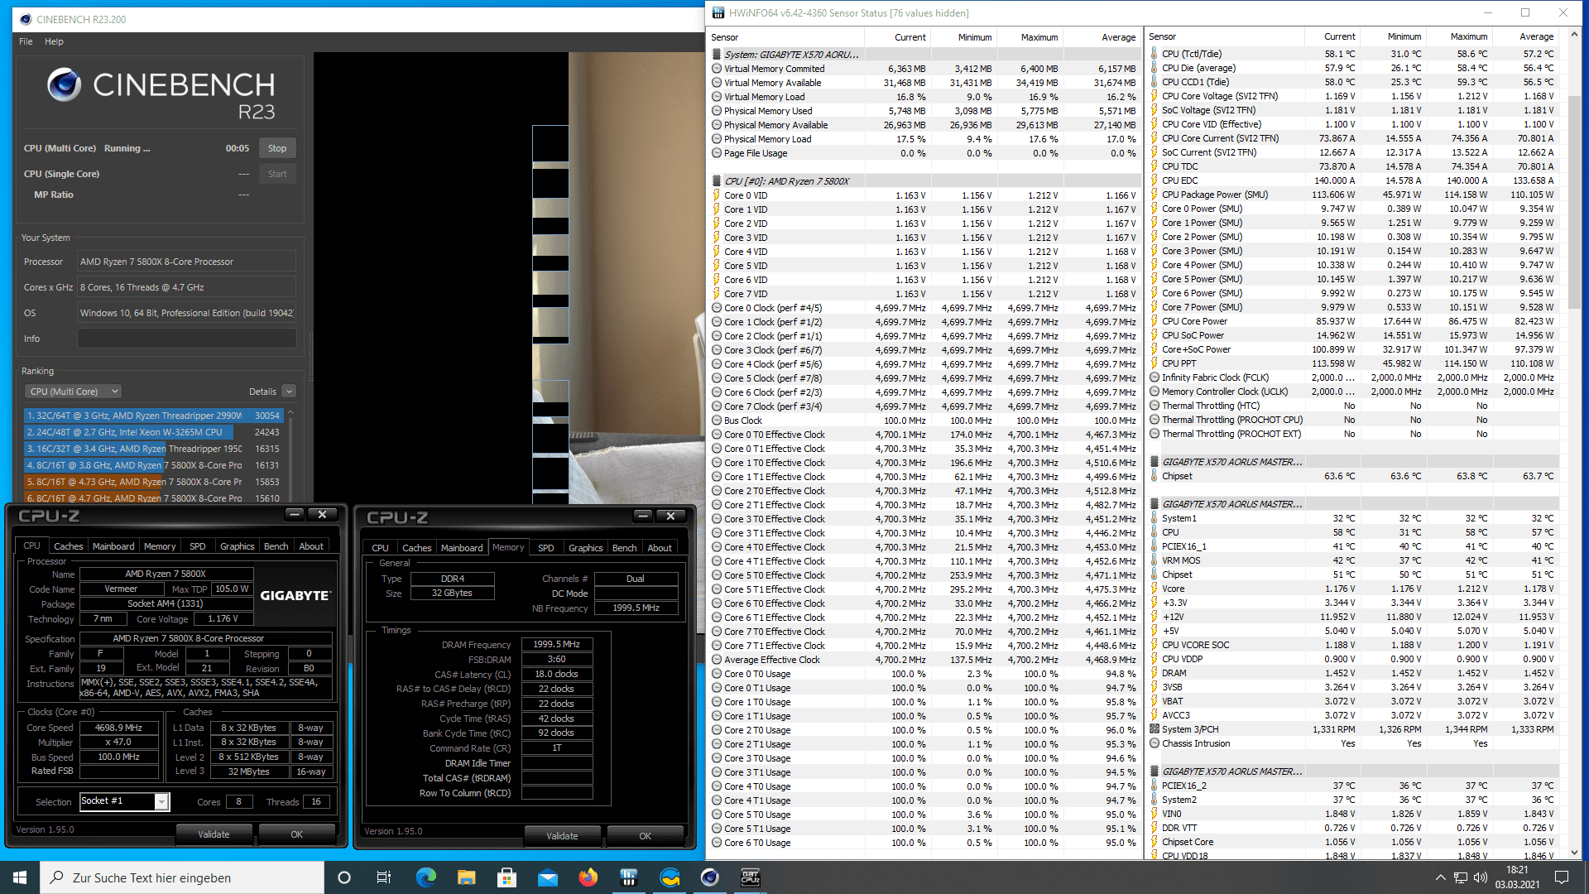This screenshot has height=894, width=1589.
Task: Select the VRM MOS temperature row
Action: point(1351,560)
